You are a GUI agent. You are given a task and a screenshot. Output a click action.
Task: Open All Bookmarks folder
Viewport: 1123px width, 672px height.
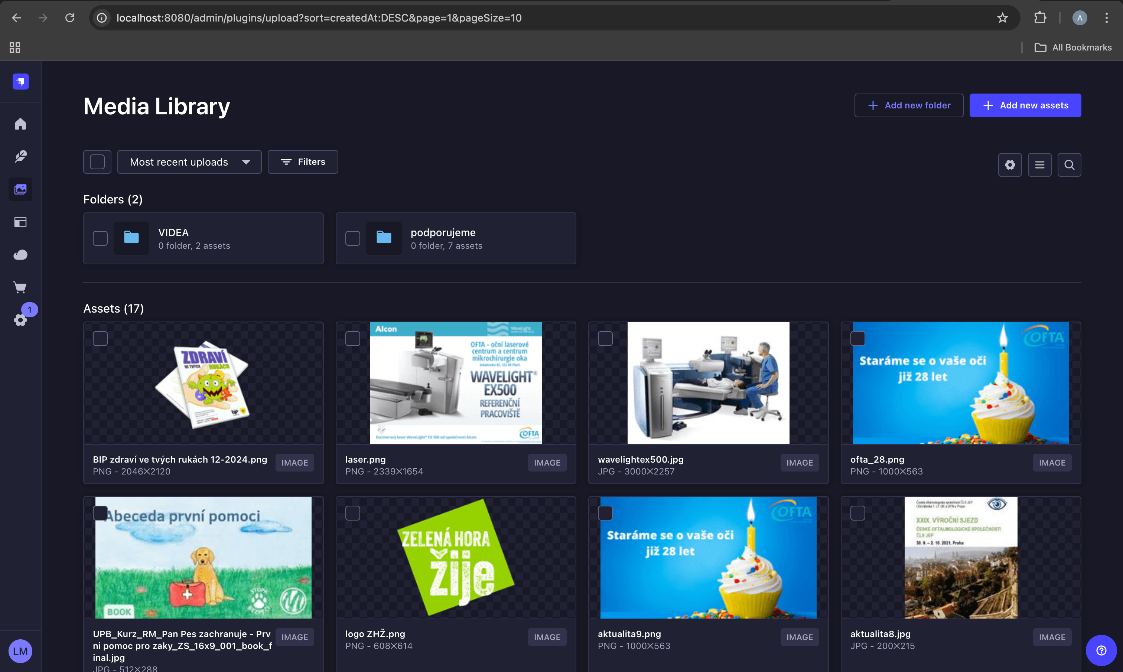pos(1073,47)
